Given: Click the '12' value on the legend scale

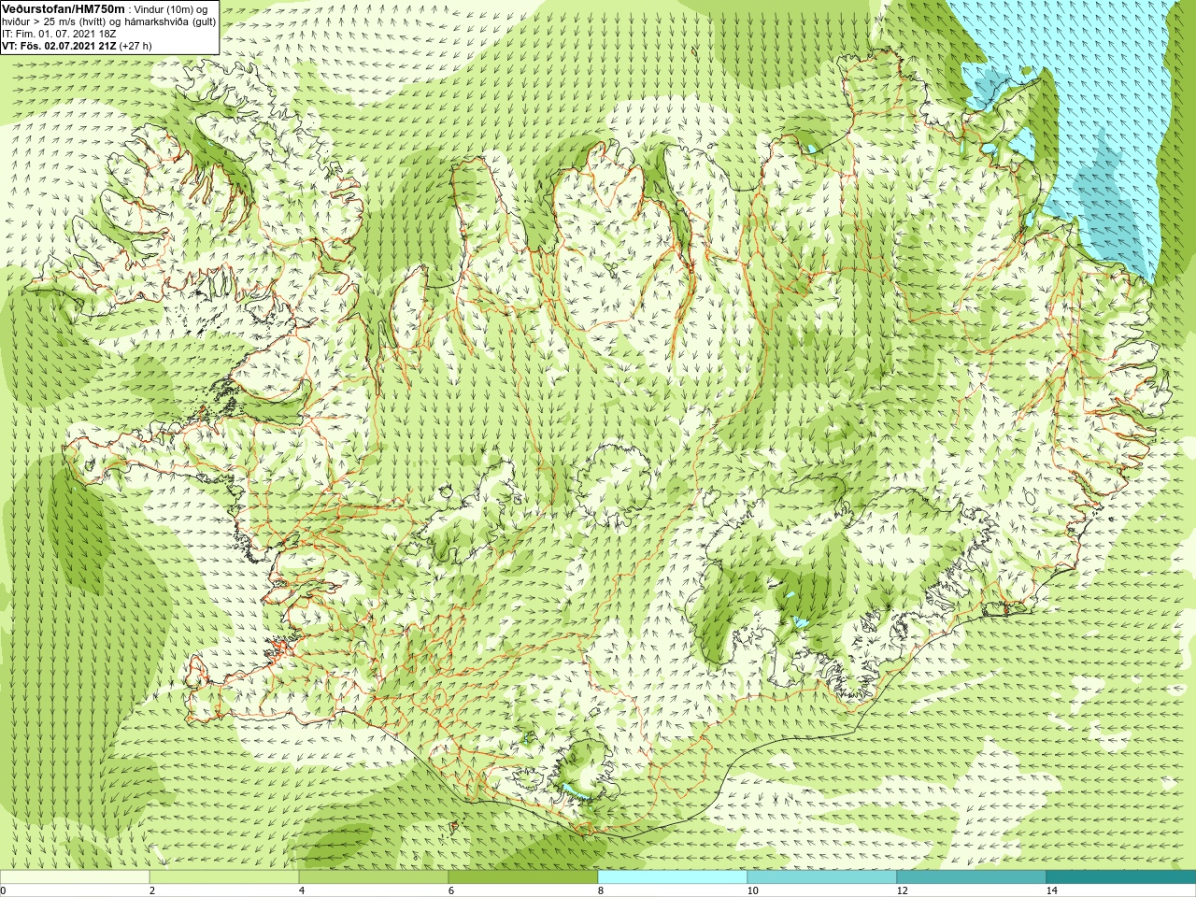Looking at the screenshot, I should coord(902,890).
